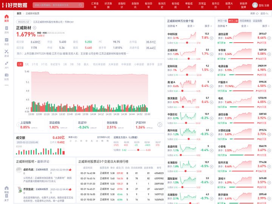
Task: Click the 首页 breadcrumb link
Action: (x=19, y=14)
